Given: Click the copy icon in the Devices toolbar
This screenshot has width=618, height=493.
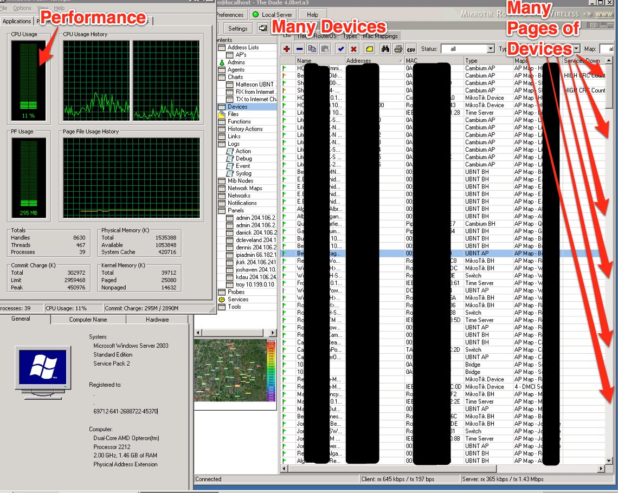Looking at the screenshot, I should click(312, 49).
